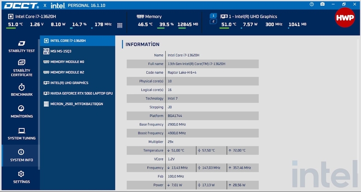Click the GPU card icon in header
The width and height of the screenshot is (361, 192).
click(x=224, y=17)
